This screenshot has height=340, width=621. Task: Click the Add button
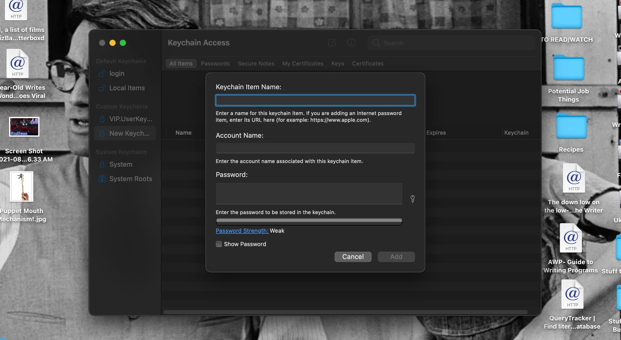396,257
